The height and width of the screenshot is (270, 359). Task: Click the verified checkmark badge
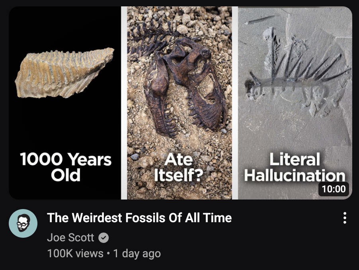pos(103,238)
